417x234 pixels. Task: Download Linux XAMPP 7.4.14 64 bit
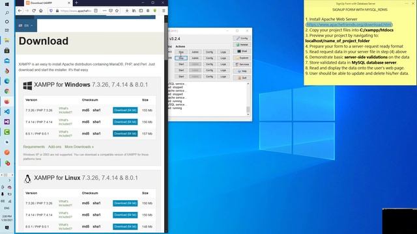125,215
